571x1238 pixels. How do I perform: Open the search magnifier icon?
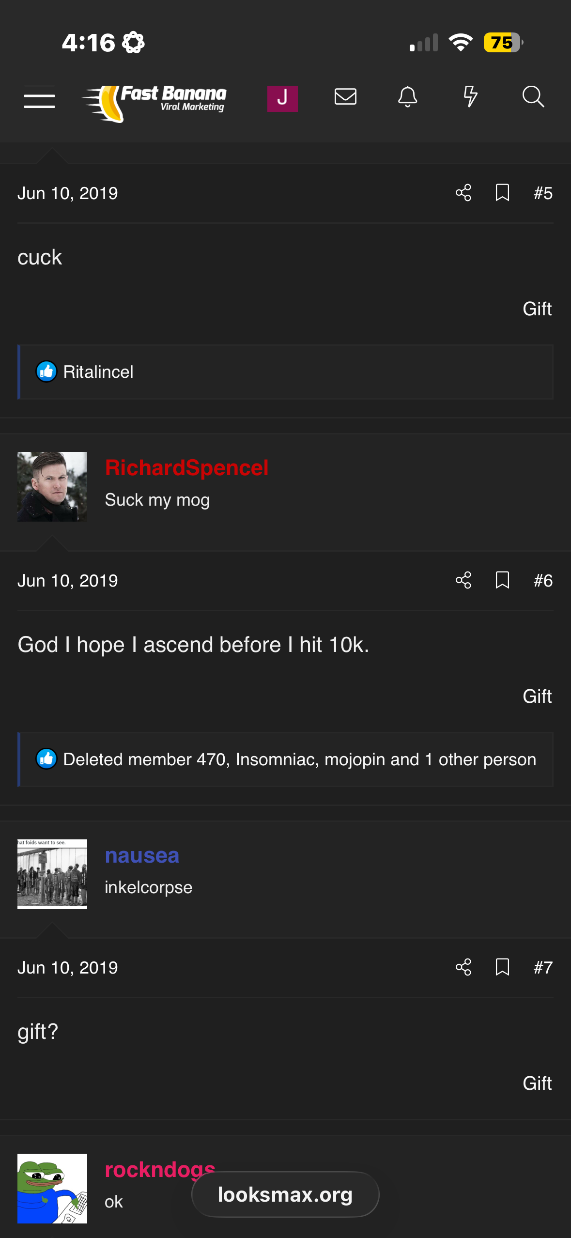[533, 97]
